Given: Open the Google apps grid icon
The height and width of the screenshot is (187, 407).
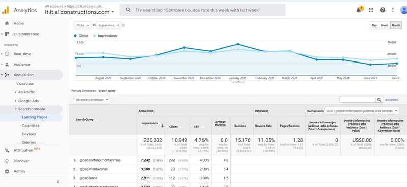Looking at the screenshot, I should pos(371,10).
